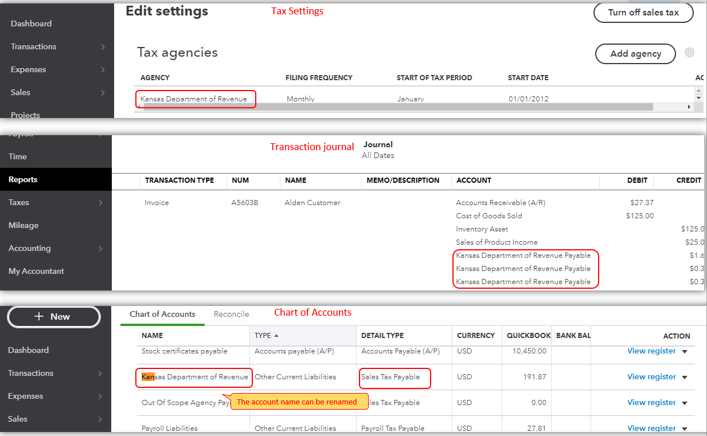Select Kansas Department of Revenue agency row
This screenshot has height=436, width=707.
coord(194,99)
